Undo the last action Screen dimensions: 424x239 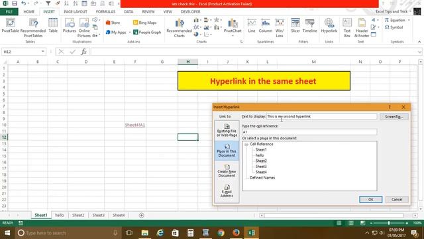[x=24, y=3]
